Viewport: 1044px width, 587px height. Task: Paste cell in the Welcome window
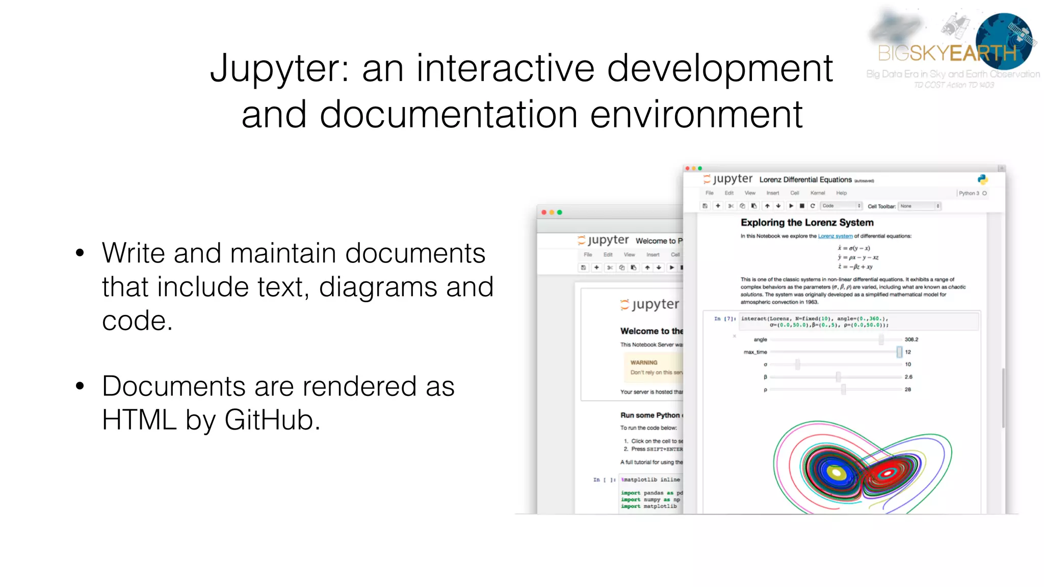click(634, 268)
